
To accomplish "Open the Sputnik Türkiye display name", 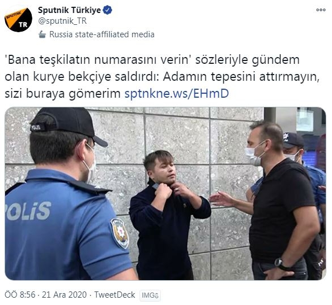I will (69, 10).
